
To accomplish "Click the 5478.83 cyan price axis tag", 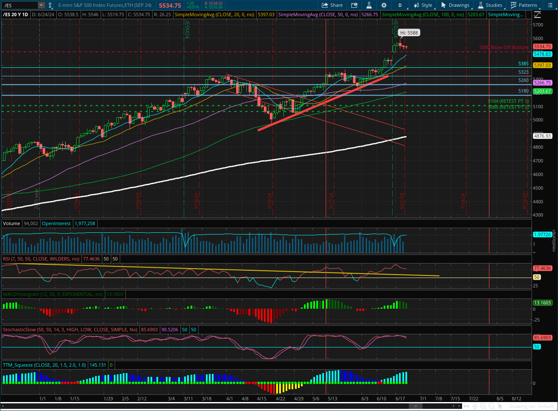I will 543,54.
